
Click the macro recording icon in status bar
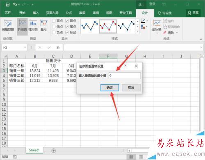point(15,157)
